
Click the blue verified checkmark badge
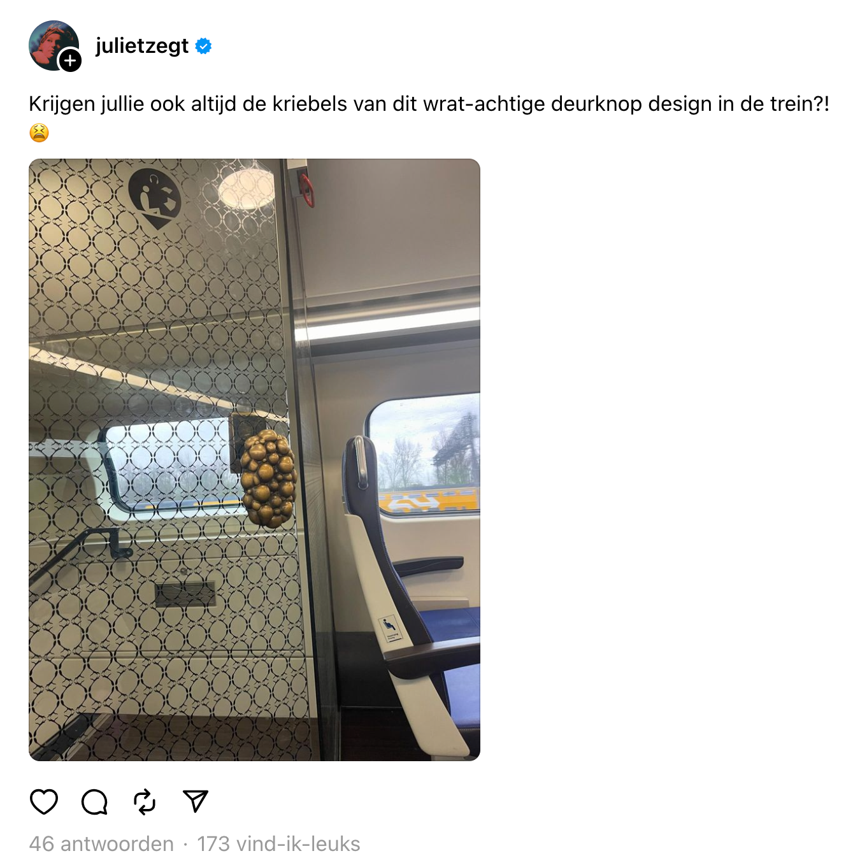pos(203,46)
